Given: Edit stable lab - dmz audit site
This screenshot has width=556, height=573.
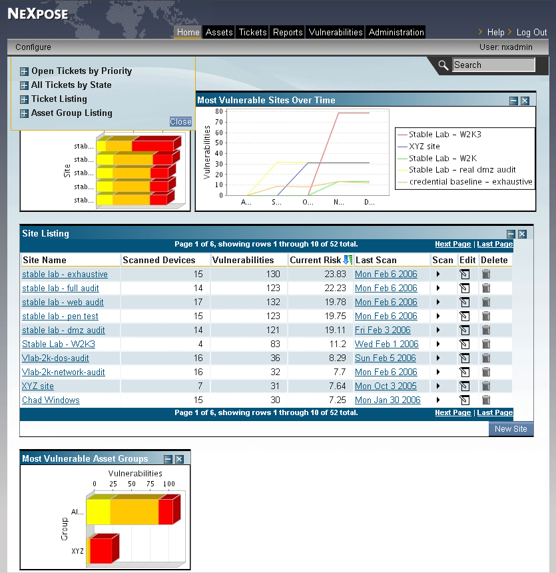Looking at the screenshot, I should click(465, 330).
